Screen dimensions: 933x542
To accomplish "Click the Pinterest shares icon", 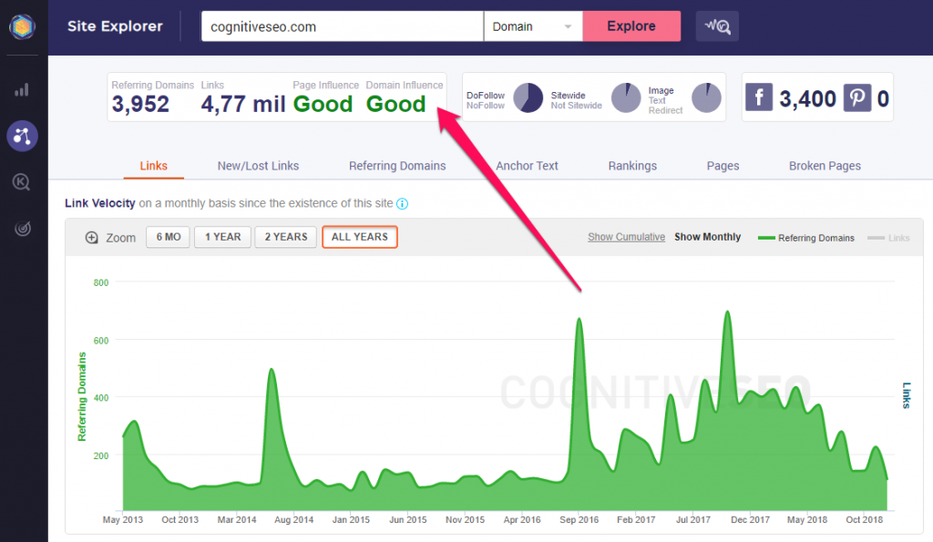I will pyautogui.click(x=856, y=97).
